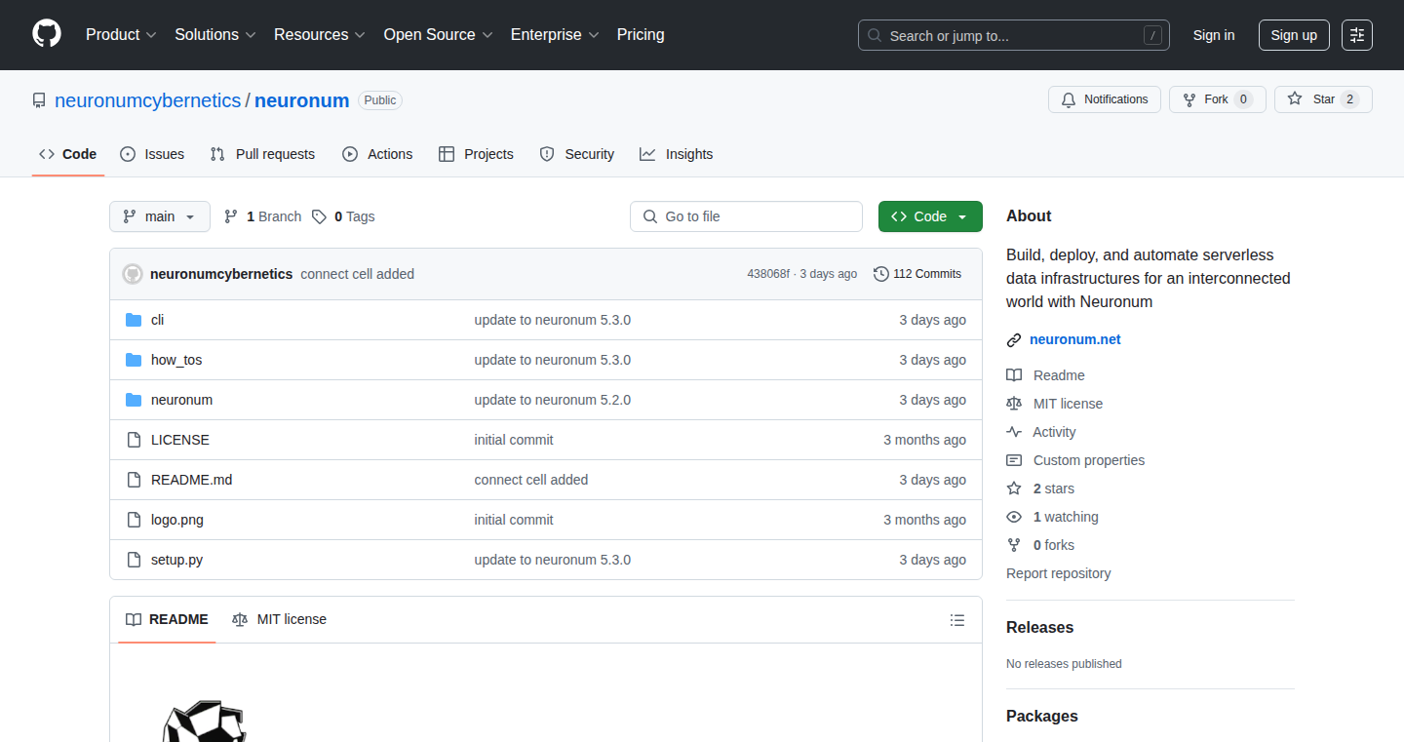Screen dimensions: 1404x742
Task: Expand the Open Source menu
Action: coord(439,34)
